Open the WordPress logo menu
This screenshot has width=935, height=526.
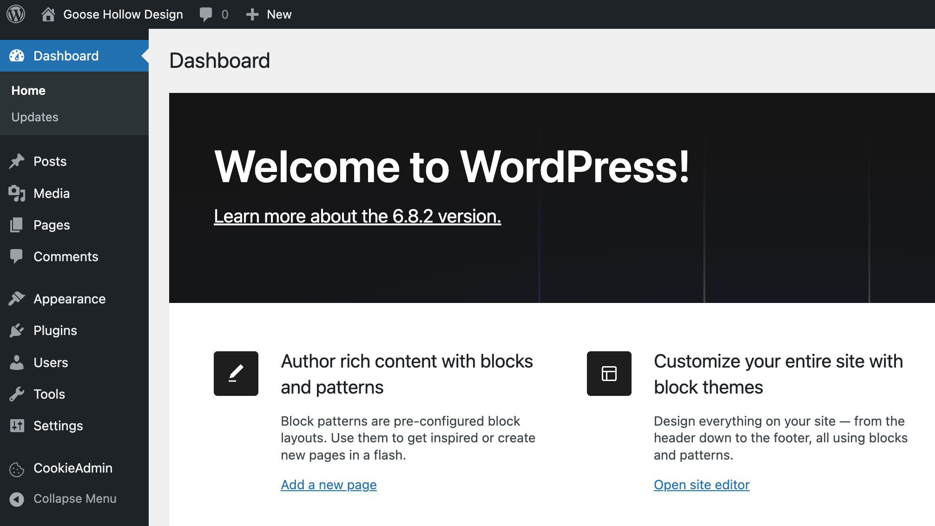click(x=16, y=14)
